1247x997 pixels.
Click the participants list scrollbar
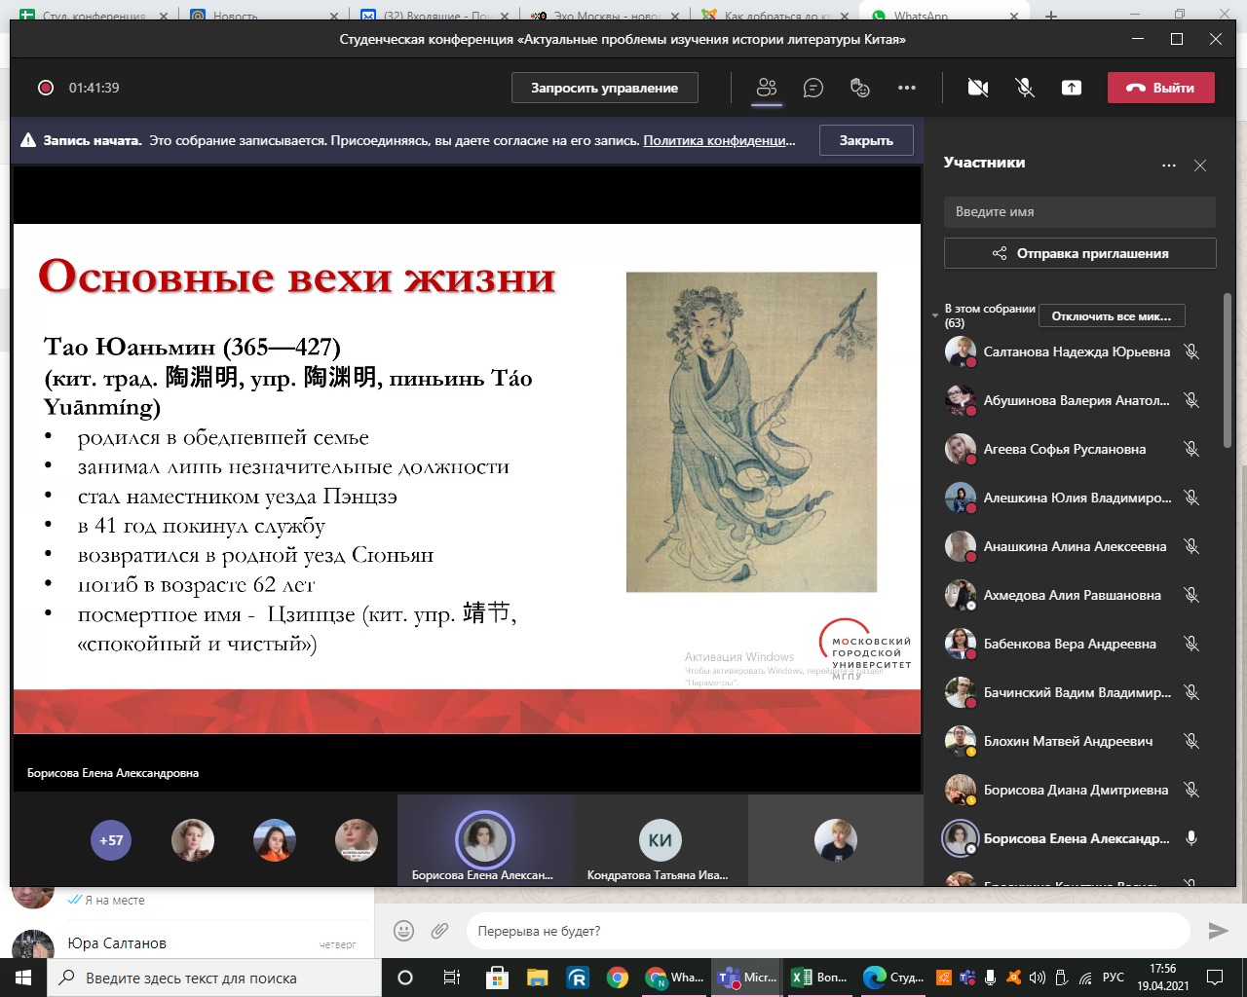point(1228,370)
